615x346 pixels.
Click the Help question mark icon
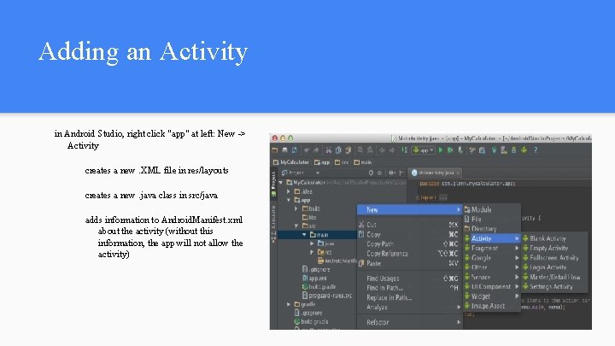tap(536, 150)
